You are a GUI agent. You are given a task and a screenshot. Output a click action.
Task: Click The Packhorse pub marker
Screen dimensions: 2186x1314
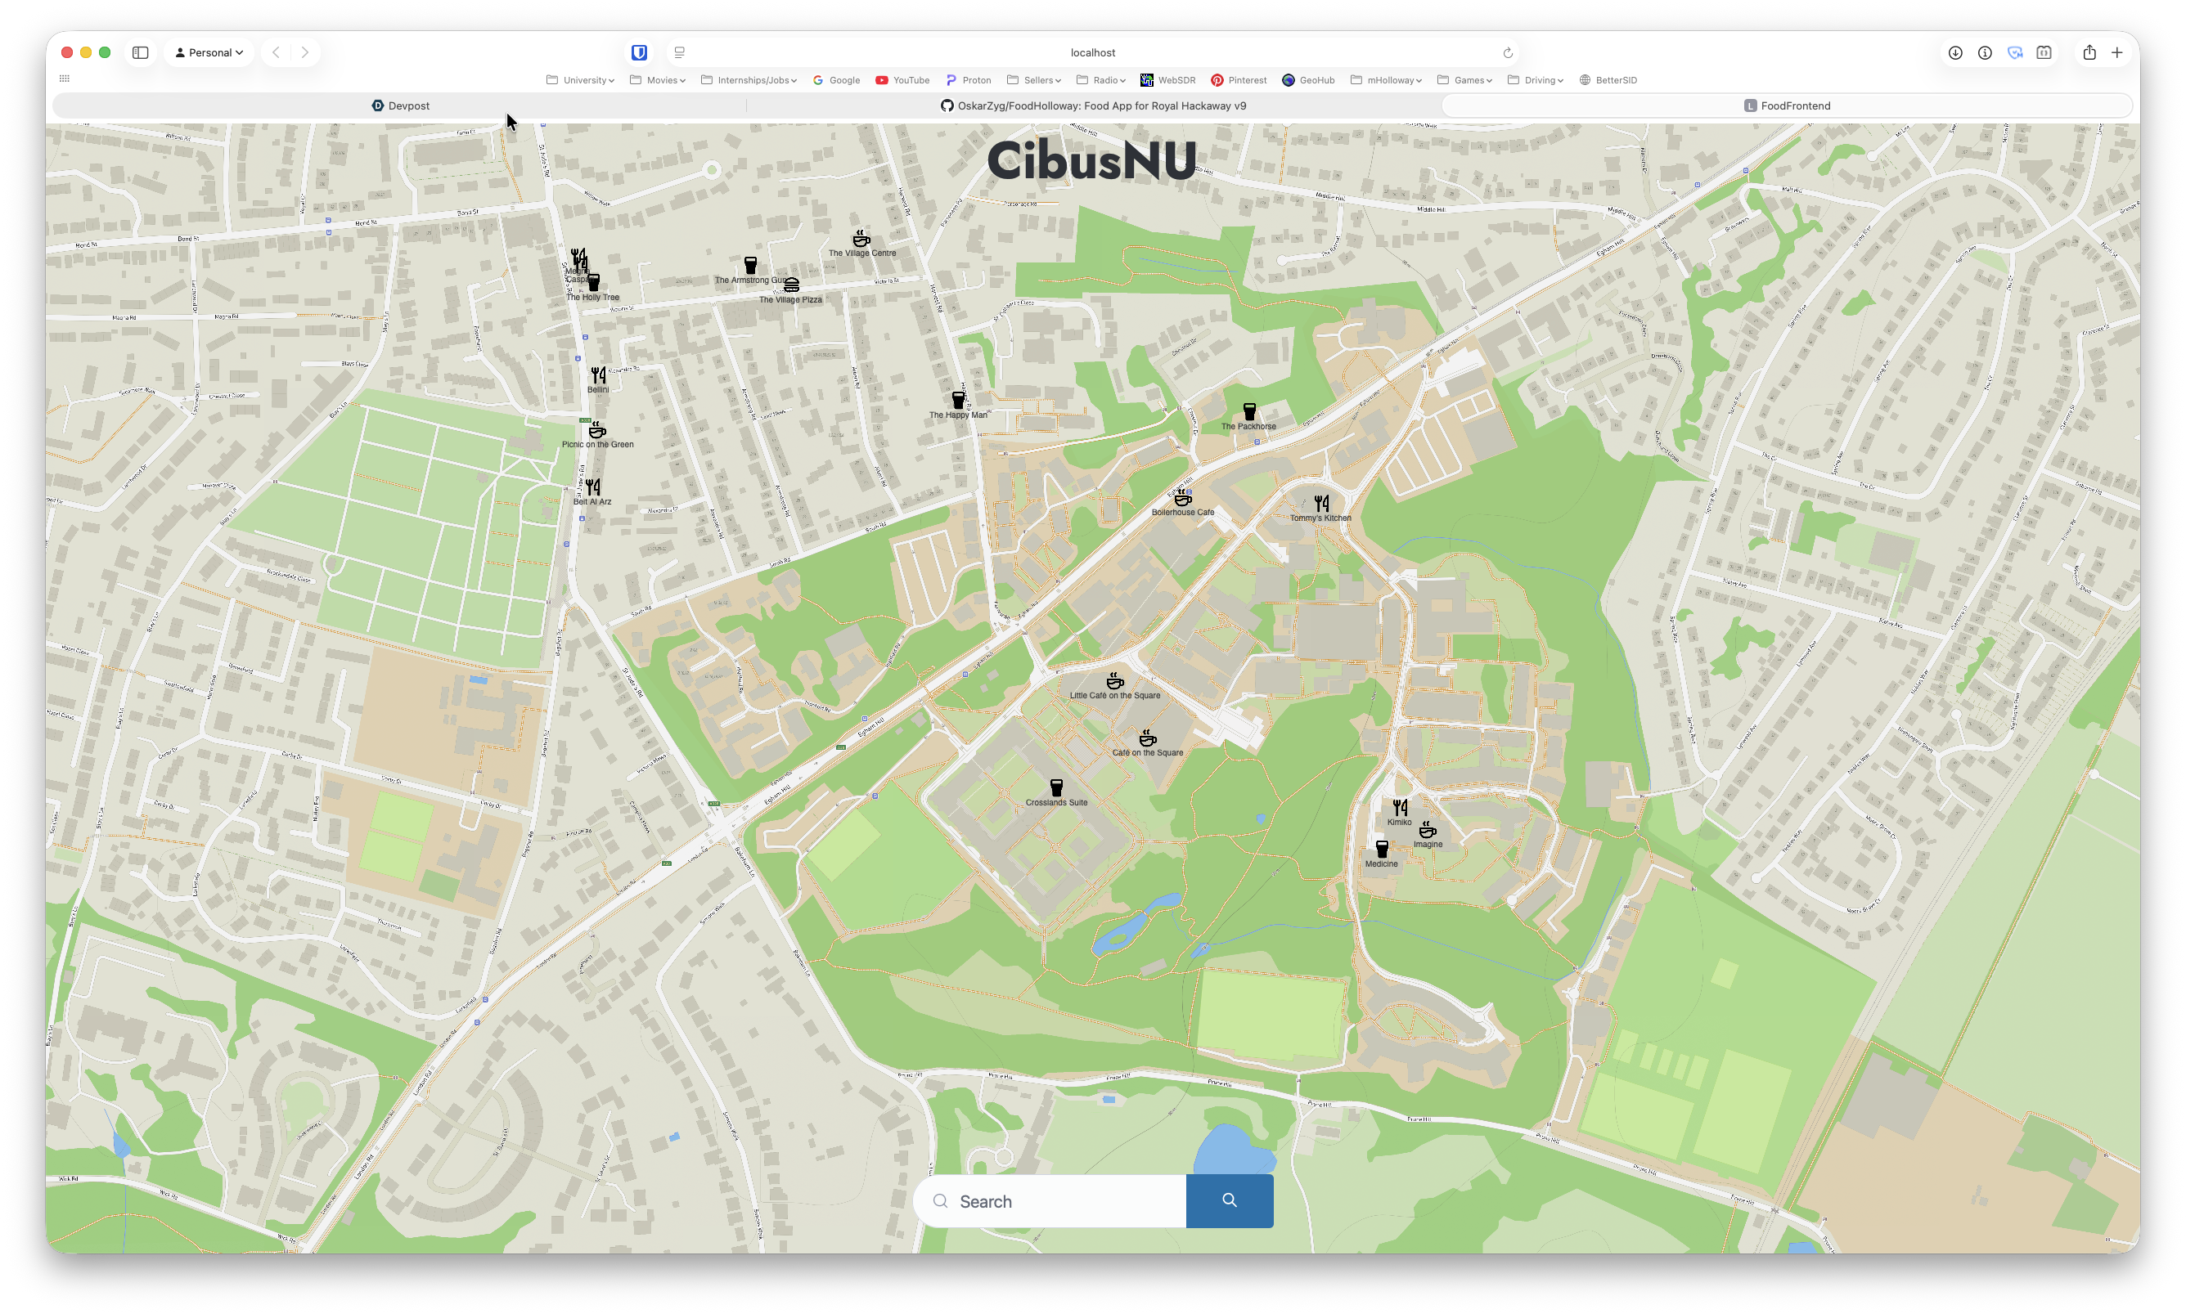point(1249,412)
